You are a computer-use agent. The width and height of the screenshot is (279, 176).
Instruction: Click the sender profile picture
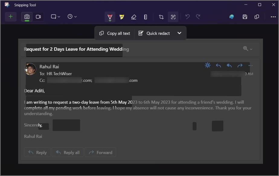(x=30, y=69)
